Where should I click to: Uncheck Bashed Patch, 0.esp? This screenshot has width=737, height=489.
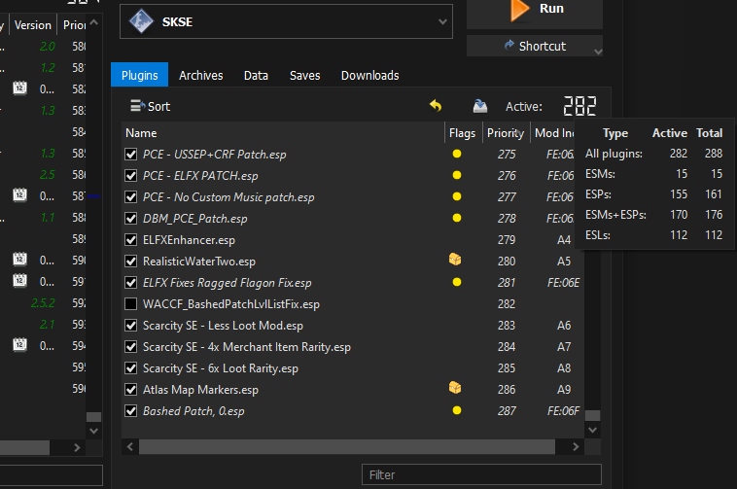(130, 411)
